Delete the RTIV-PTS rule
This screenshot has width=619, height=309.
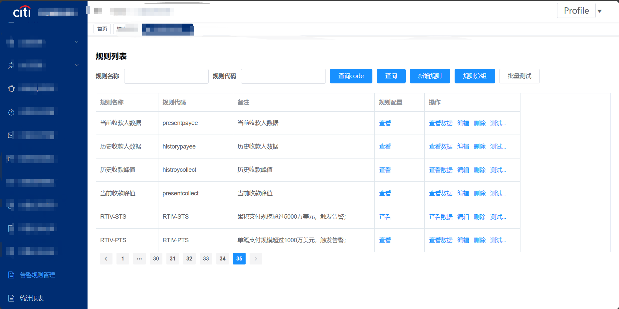(x=480, y=240)
